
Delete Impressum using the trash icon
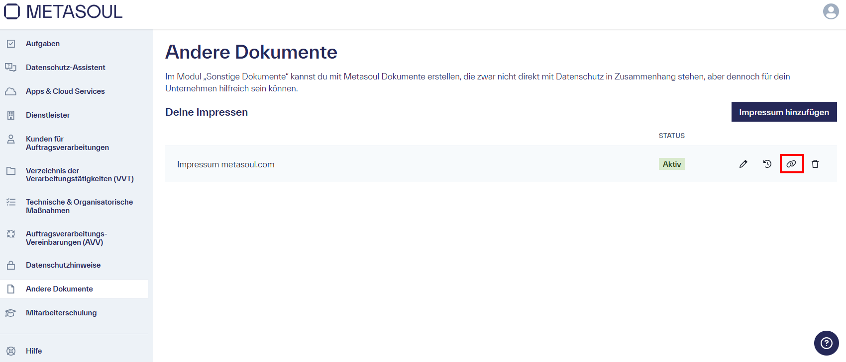click(x=815, y=164)
